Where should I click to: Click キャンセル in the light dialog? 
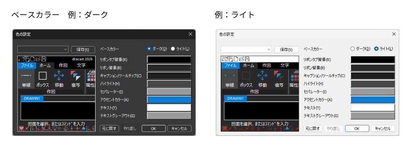[383, 129]
